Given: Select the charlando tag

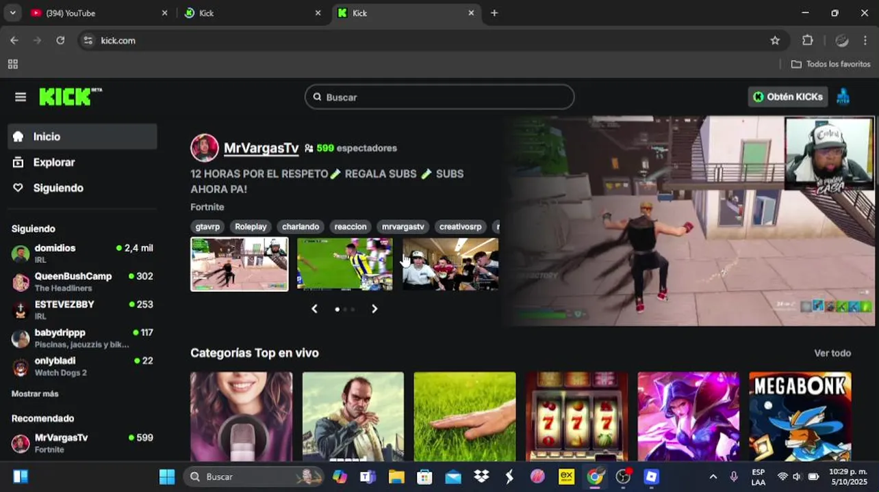Looking at the screenshot, I should tap(301, 227).
